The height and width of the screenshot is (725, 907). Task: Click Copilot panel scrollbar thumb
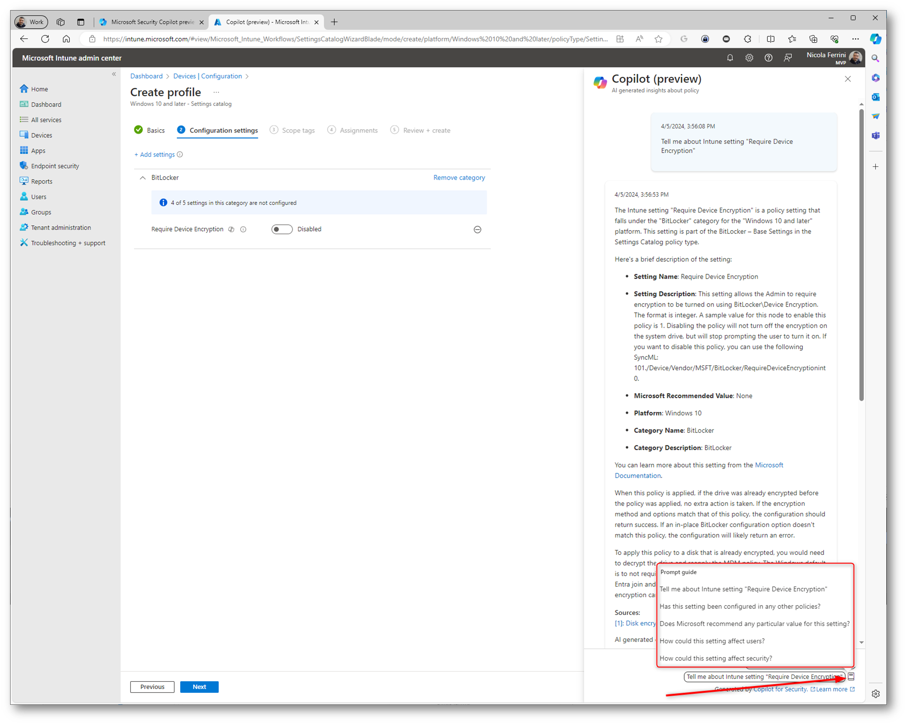(861, 255)
